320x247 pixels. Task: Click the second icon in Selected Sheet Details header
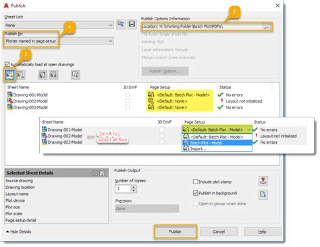[x=103, y=173]
